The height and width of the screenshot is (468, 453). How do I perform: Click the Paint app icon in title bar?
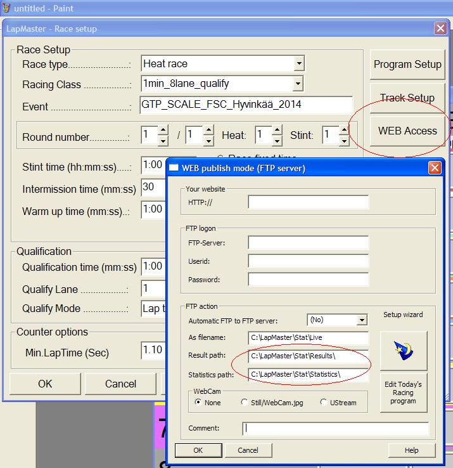[x=6, y=8]
